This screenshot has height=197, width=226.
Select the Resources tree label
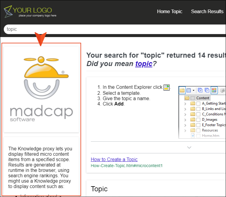click(x=210, y=130)
